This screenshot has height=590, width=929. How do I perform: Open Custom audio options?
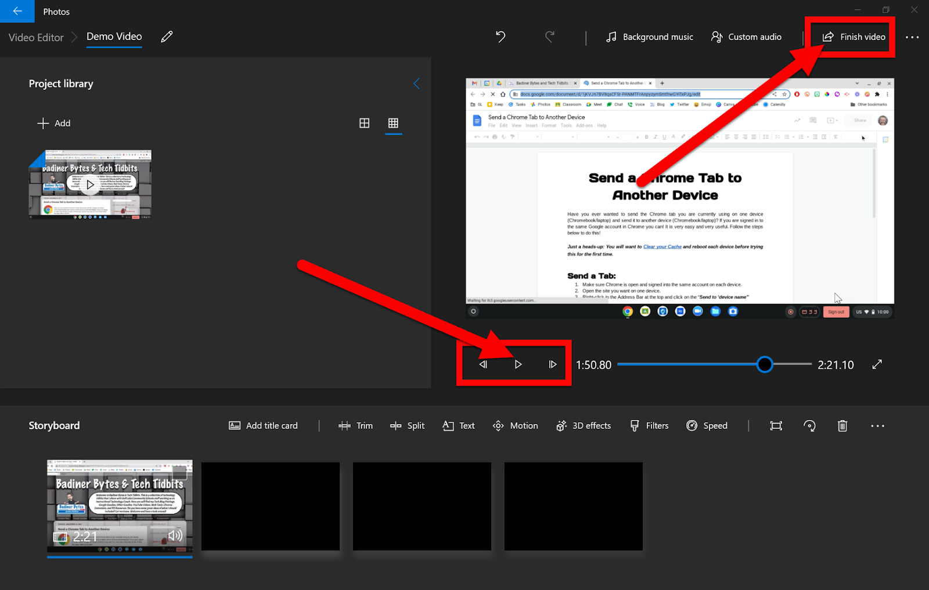pos(746,37)
